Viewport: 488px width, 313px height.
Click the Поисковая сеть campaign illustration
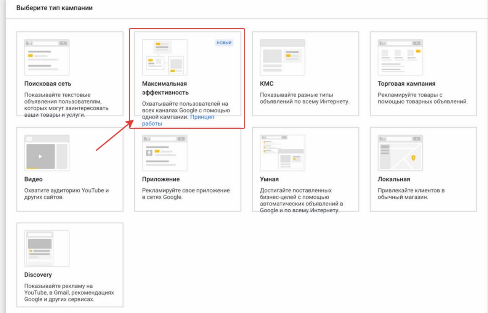[x=47, y=57]
